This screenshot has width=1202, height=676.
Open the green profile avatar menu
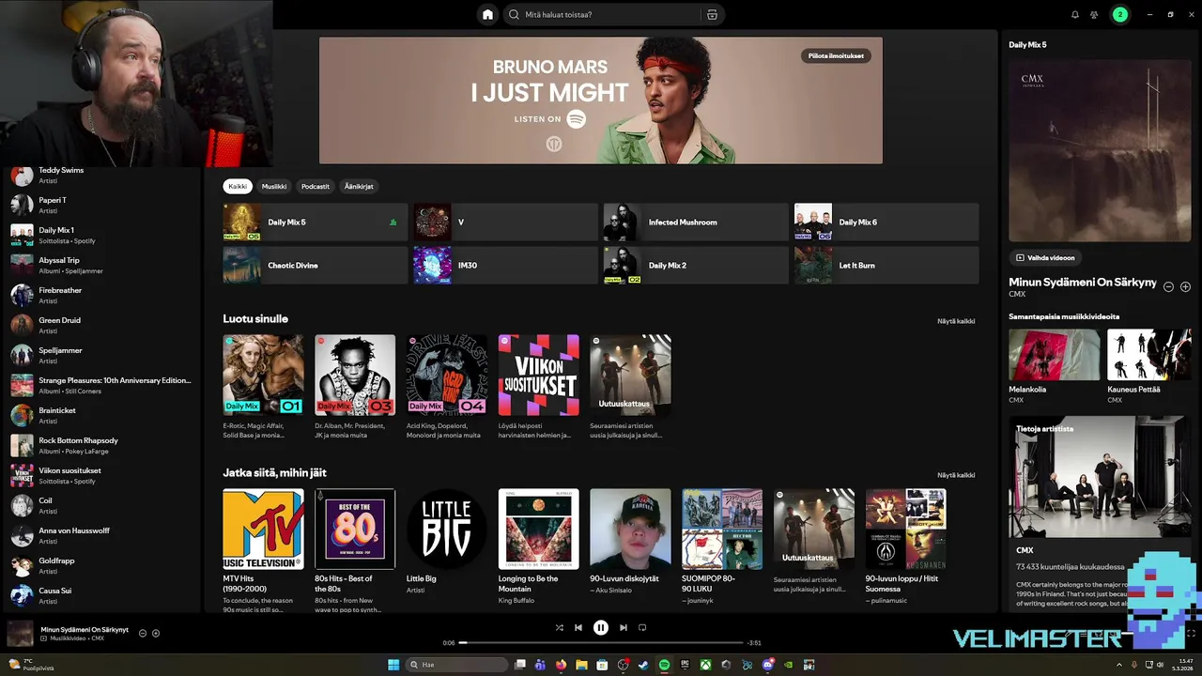[x=1119, y=14]
